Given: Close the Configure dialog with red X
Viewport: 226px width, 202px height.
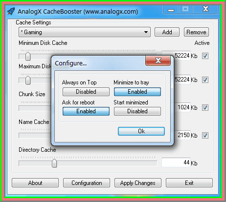Looking at the screenshot, I should pos(158,61).
